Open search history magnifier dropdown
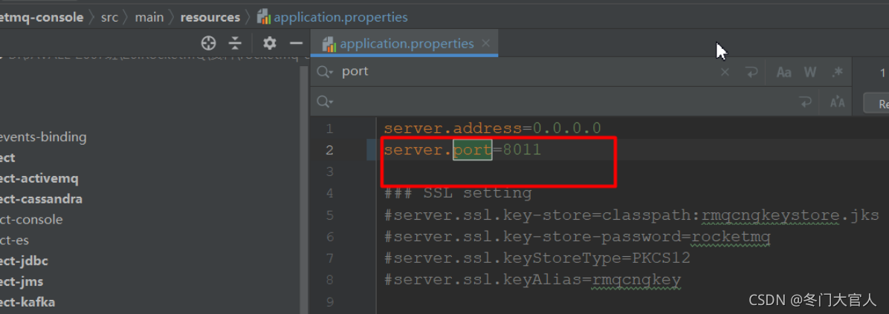Screen dimensions: 889x314 [325, 73]
